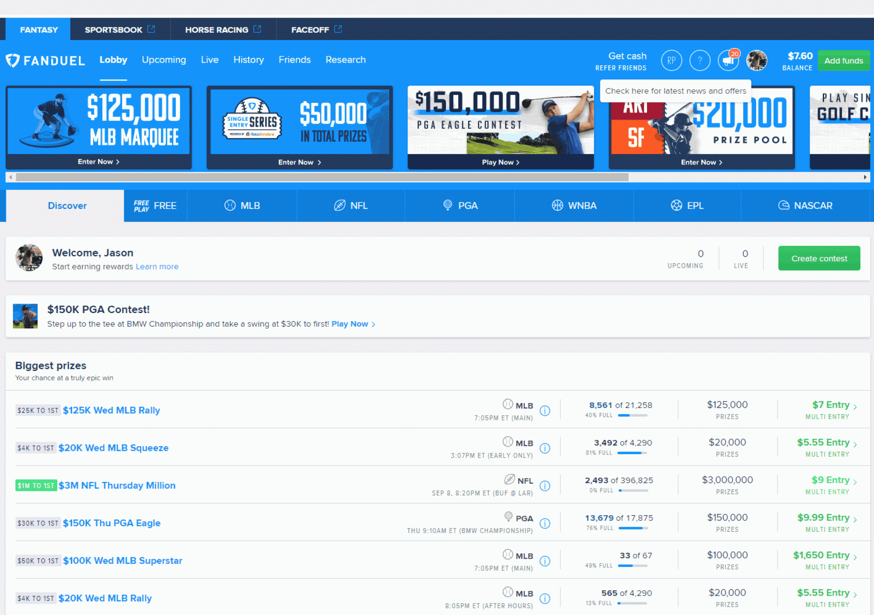Switch to the MLB contests tab
874x615 pixels.
coord(242,206)
